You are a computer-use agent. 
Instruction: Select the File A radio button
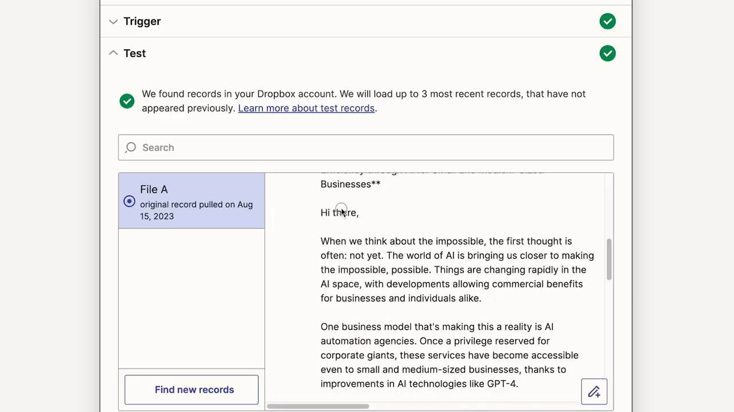coord(129,201)
